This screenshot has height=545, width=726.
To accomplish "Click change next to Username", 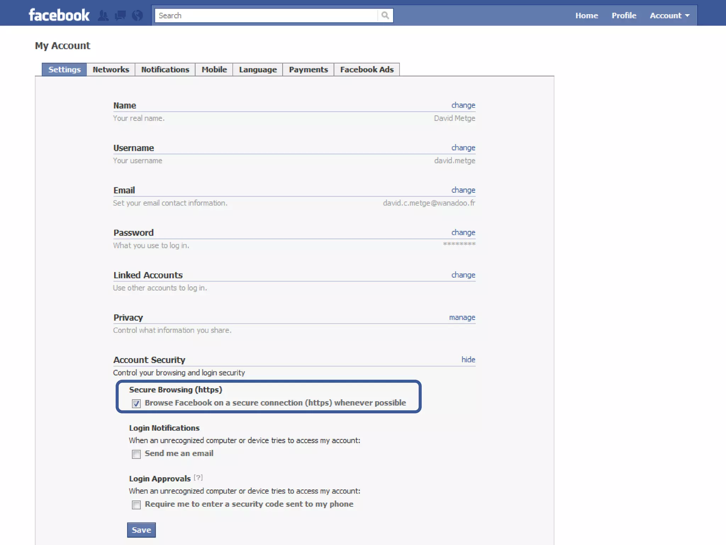I will pyautogui.click(x=463, y=148).
